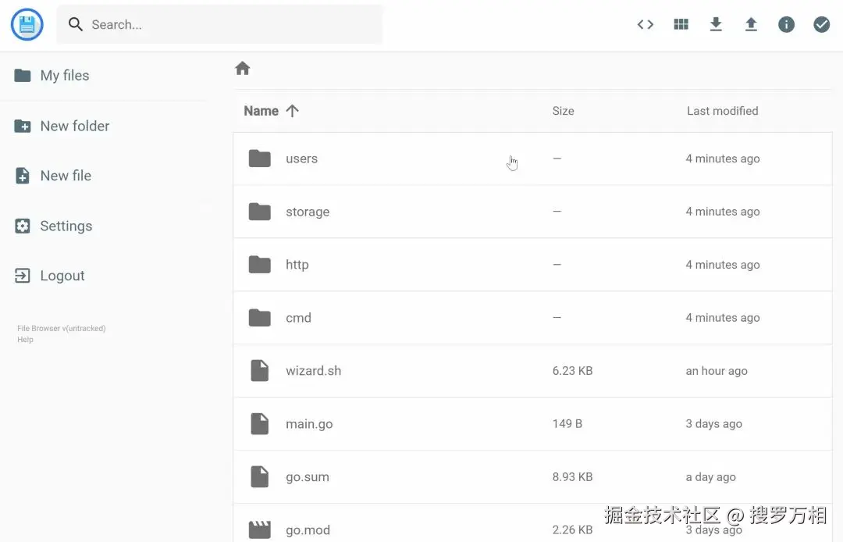Toggle the shell code brackets icon
This screenshot has height=542, width=843.
646,24
